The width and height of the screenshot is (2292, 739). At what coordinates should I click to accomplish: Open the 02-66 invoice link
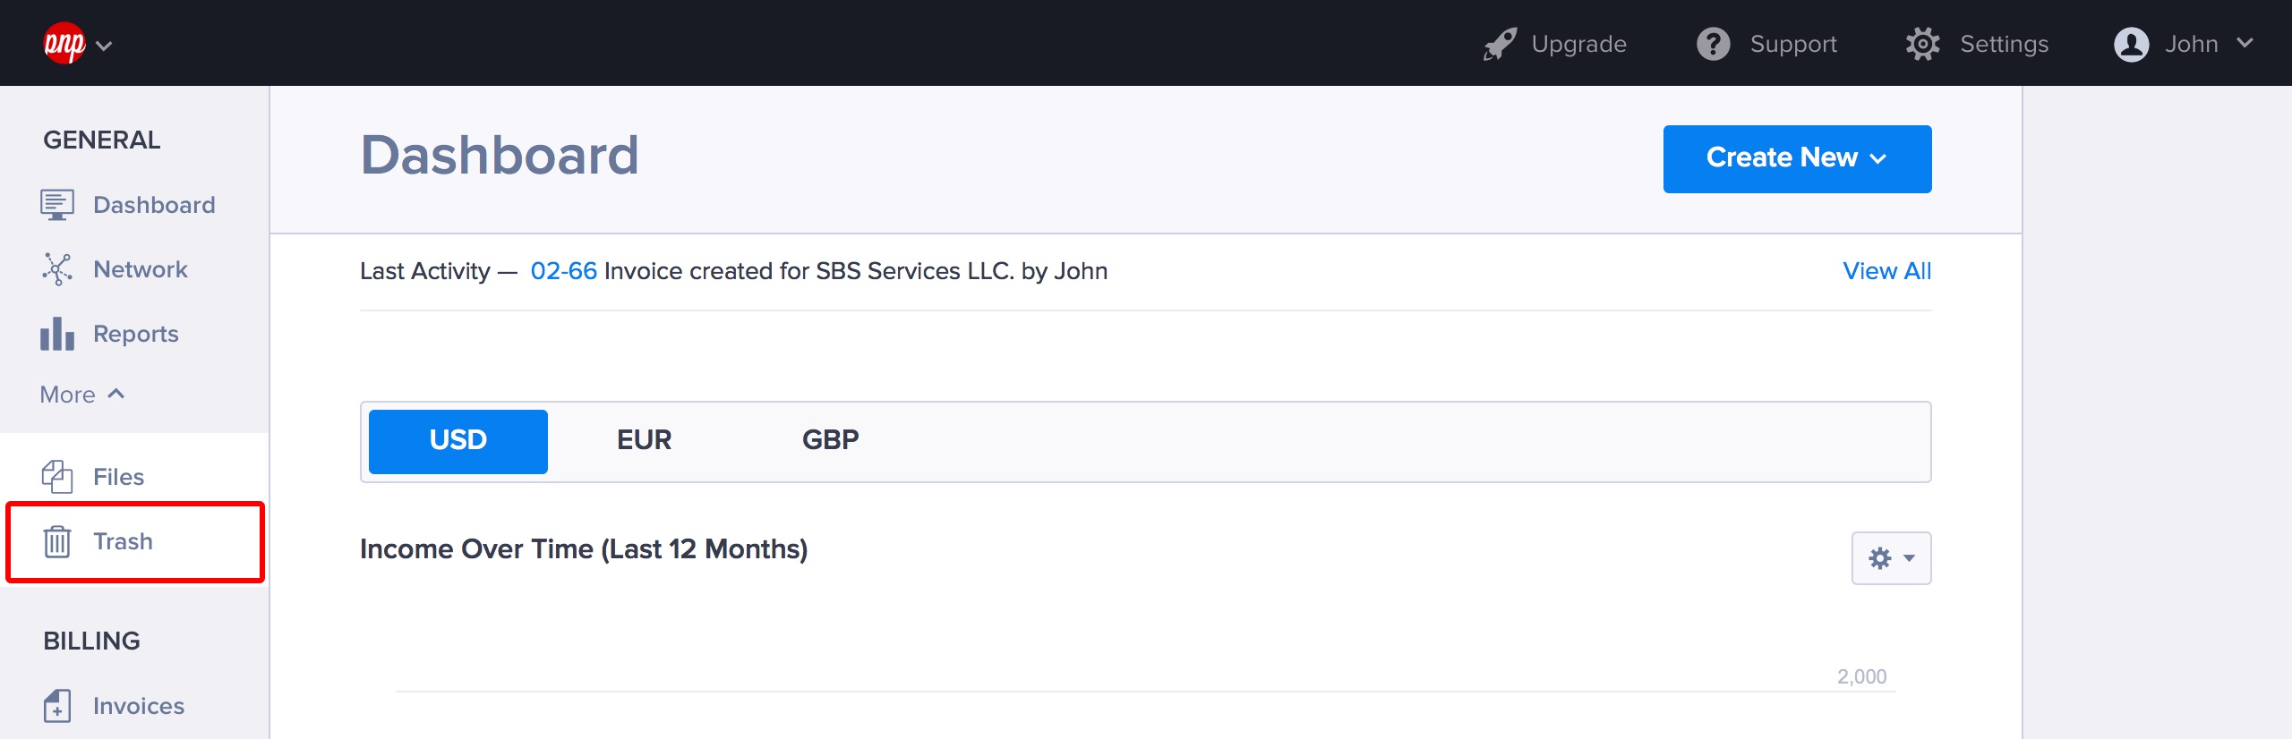pos(563,271)
